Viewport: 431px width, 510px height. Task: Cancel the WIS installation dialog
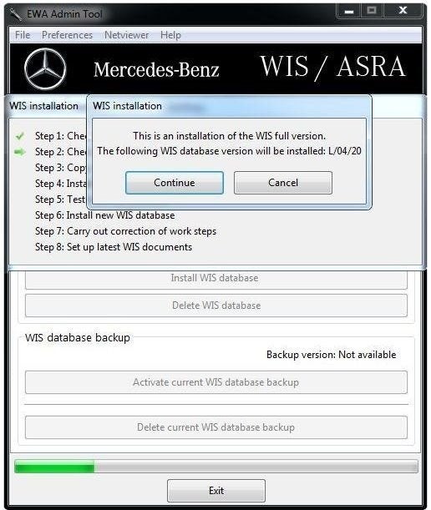pos(283,183)
